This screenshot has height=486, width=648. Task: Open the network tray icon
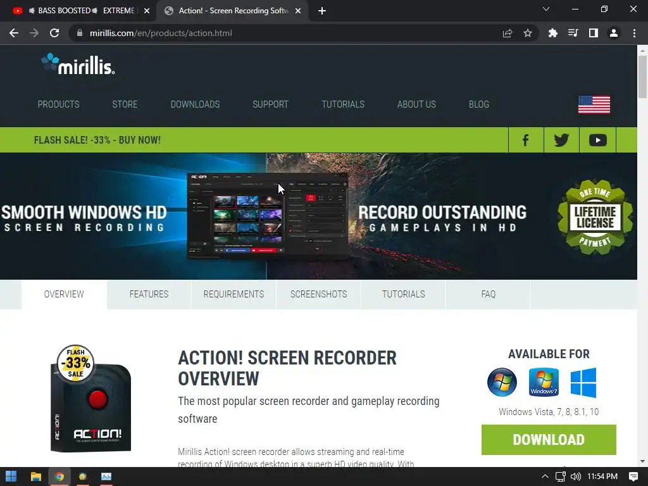click(x=561, y=477)
